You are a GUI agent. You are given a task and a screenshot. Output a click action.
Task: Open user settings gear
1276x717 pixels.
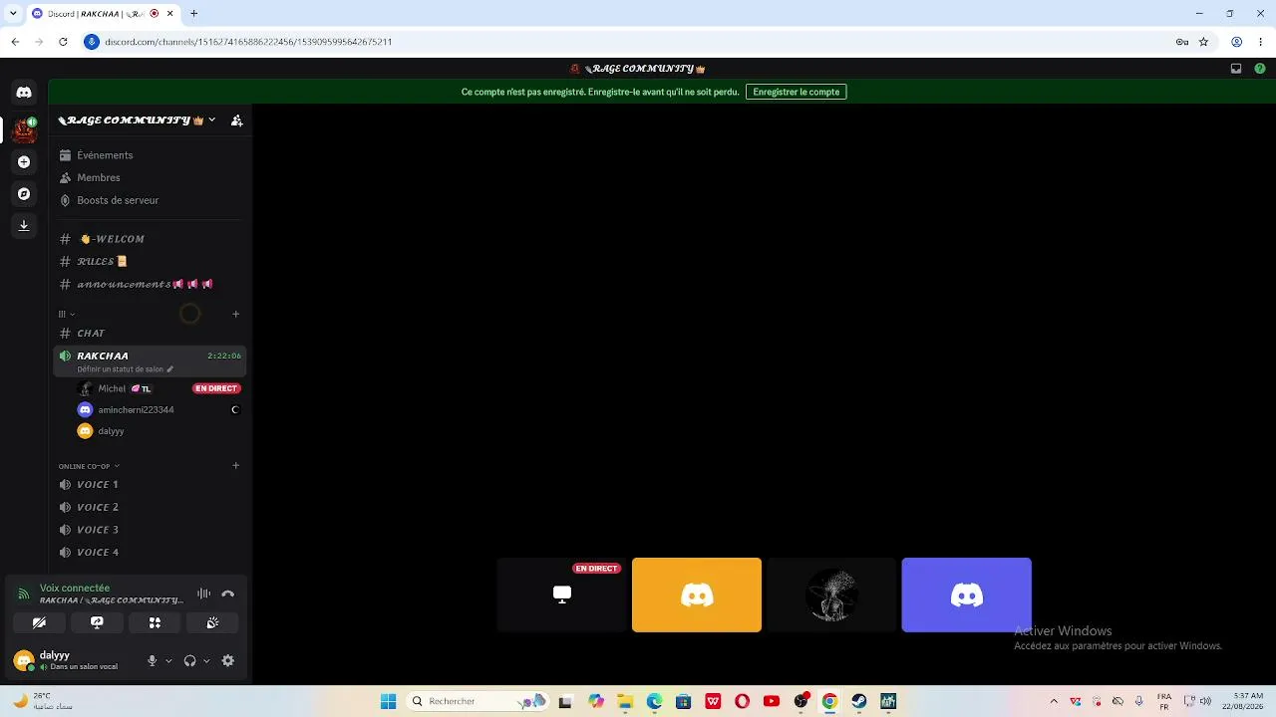[x=228, y=661]
